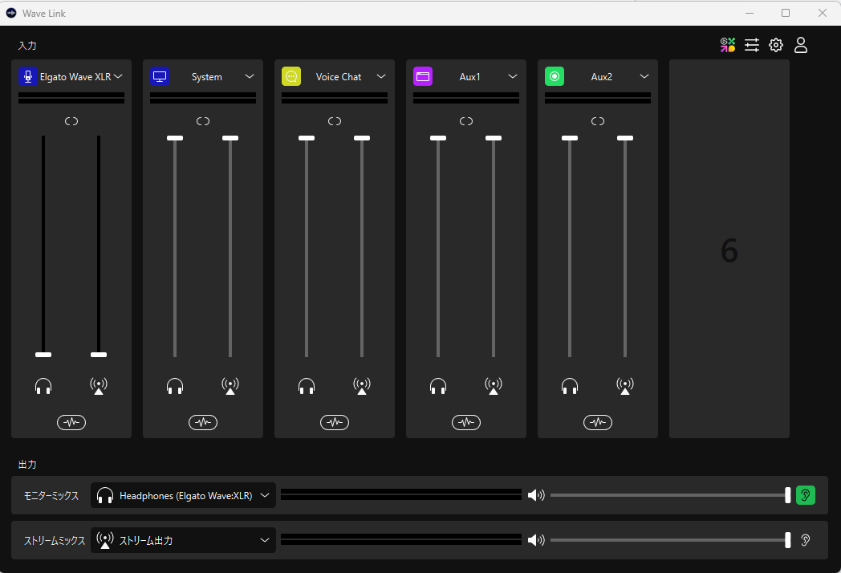Click the Voice Chat channel name
Screen dimensions: 841x573
tap(339, 77)
